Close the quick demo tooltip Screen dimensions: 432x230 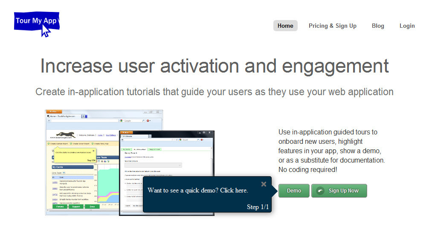coord(264,184)
